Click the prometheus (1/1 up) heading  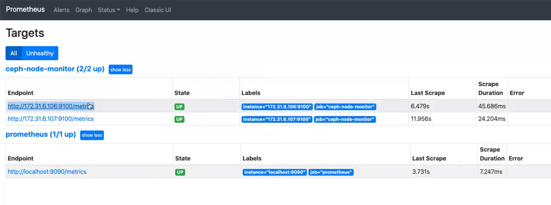click(41, 134)
